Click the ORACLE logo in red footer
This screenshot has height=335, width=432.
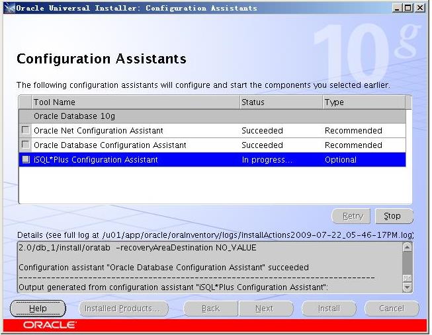pos(50,325)
